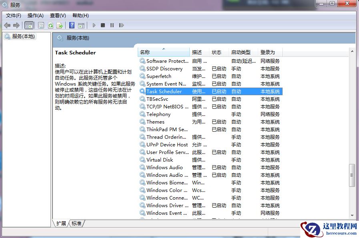The width and height of the screenshot is (359, 238).
Task: Pause the service with the pause icon
Action: (x=112, y=25)
